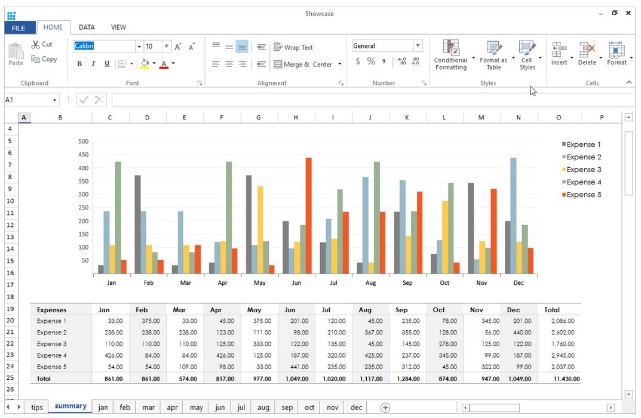
Task: Click vertical scrollbar down arrow
Action: click(628, 395)
